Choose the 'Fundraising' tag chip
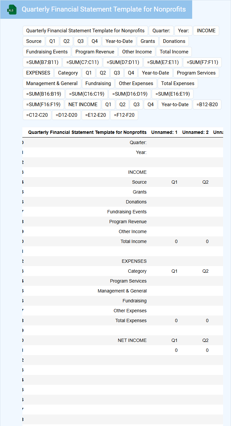The image size is (231, 426). (98, 83)
